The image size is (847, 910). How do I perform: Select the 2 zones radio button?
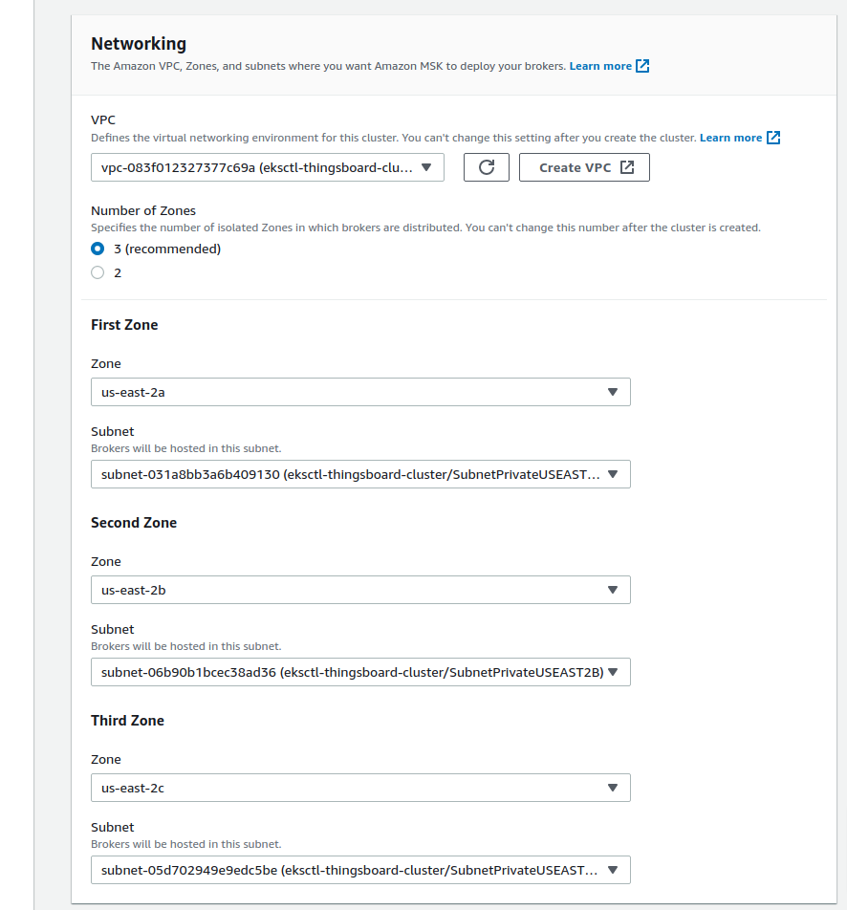click(x=98, y=272)
